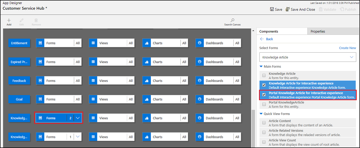Click Entitlement row Forms icon
This screenshot has width=360, height=148.
click(x=40, y=43)
